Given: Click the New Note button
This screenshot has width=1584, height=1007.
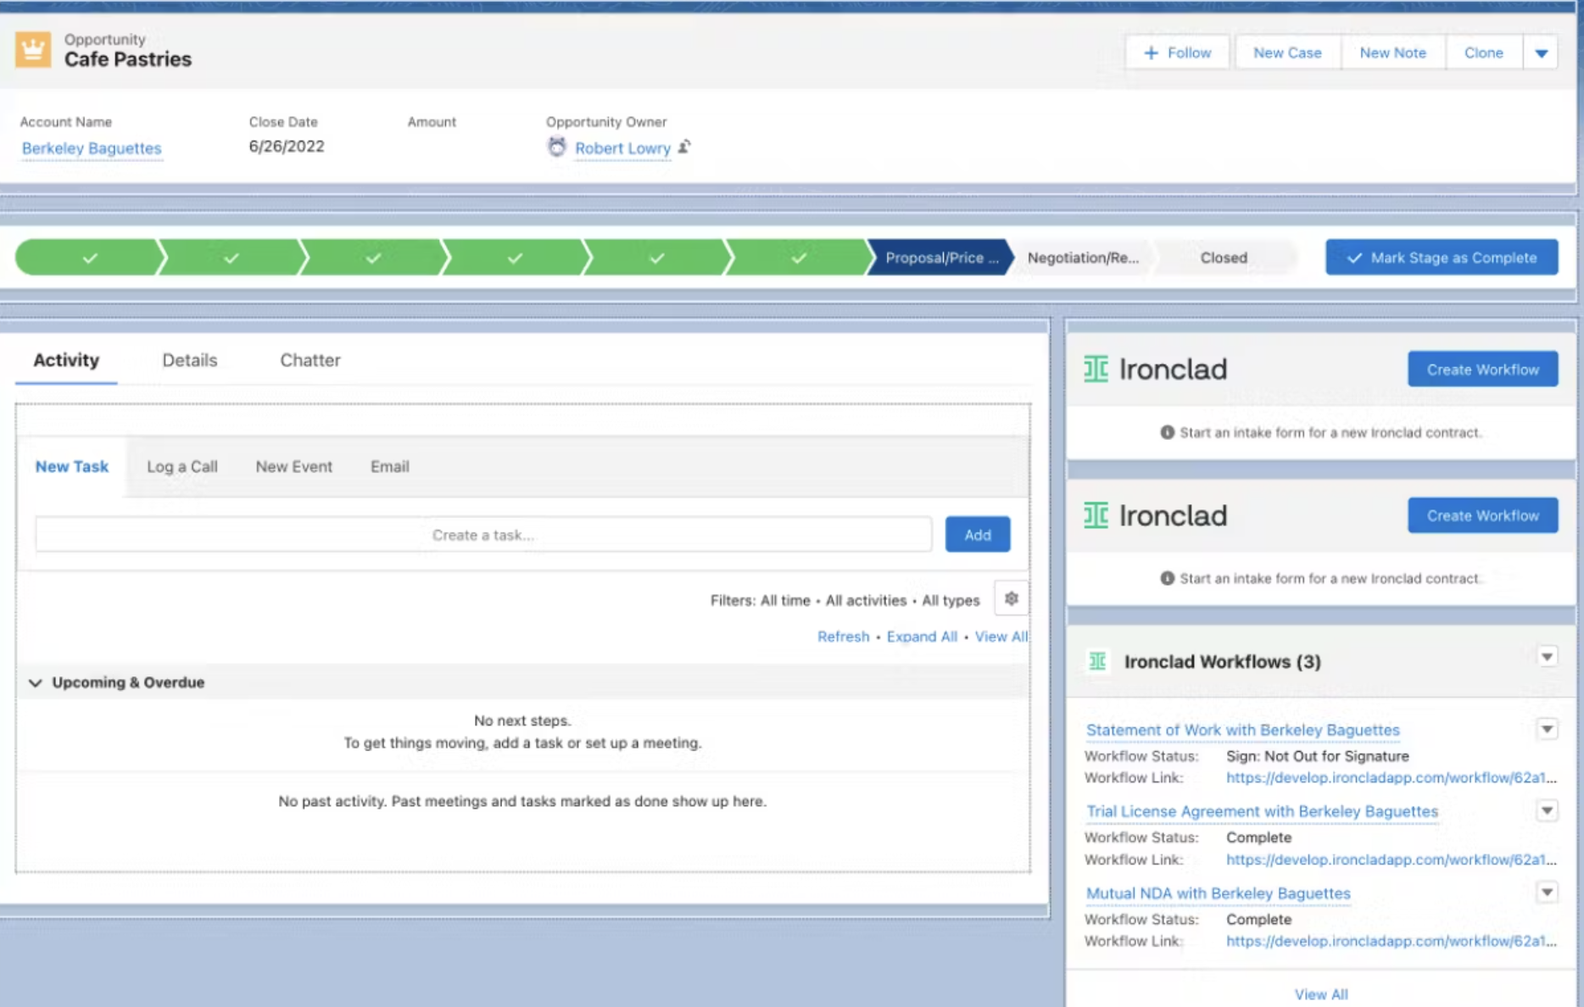Looking at the screenshot, I should (x=1392, y=53).
